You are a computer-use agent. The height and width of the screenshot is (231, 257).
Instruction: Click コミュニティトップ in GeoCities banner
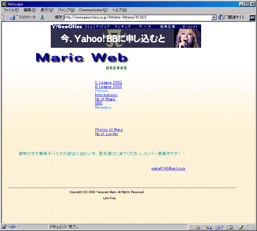pyautogui.click(x=97, y=27)
